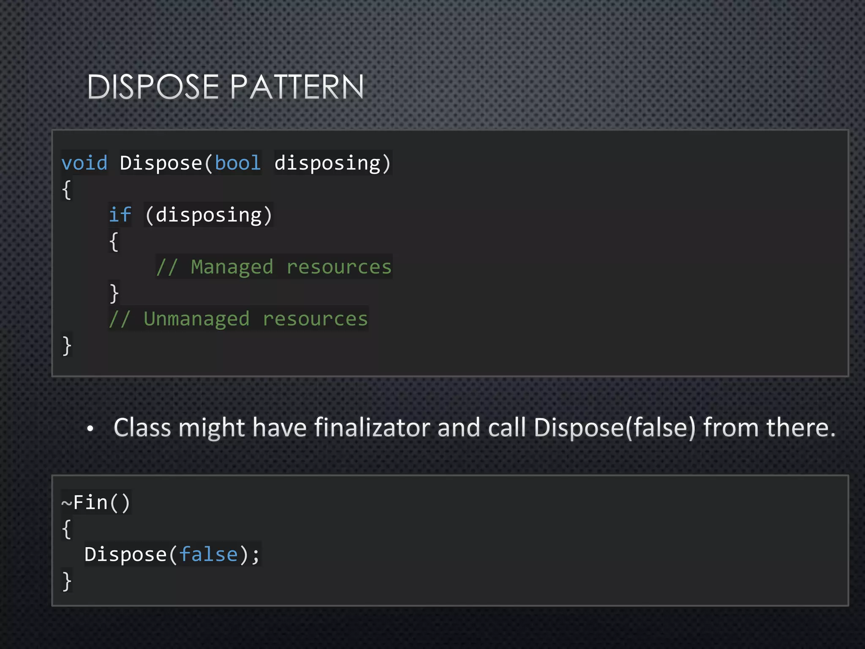The width and height of the screenshot is (865, 649).
Task: Click the 'if (disposing)' code line
Action: 191,215
